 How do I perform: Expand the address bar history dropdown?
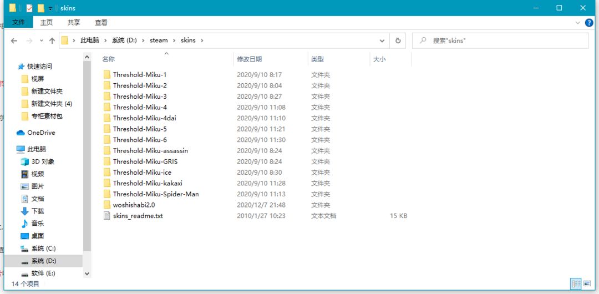382,40
